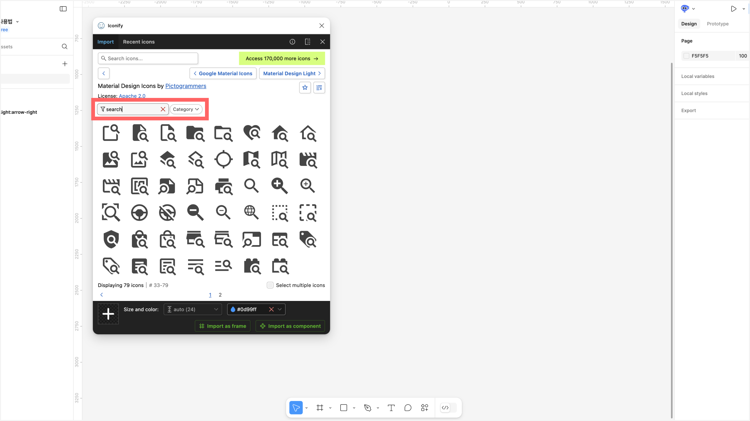Screen dimensions: 750x421
Task: Select the Text tool
Action: pyautogui.click(x=391, y=408)
